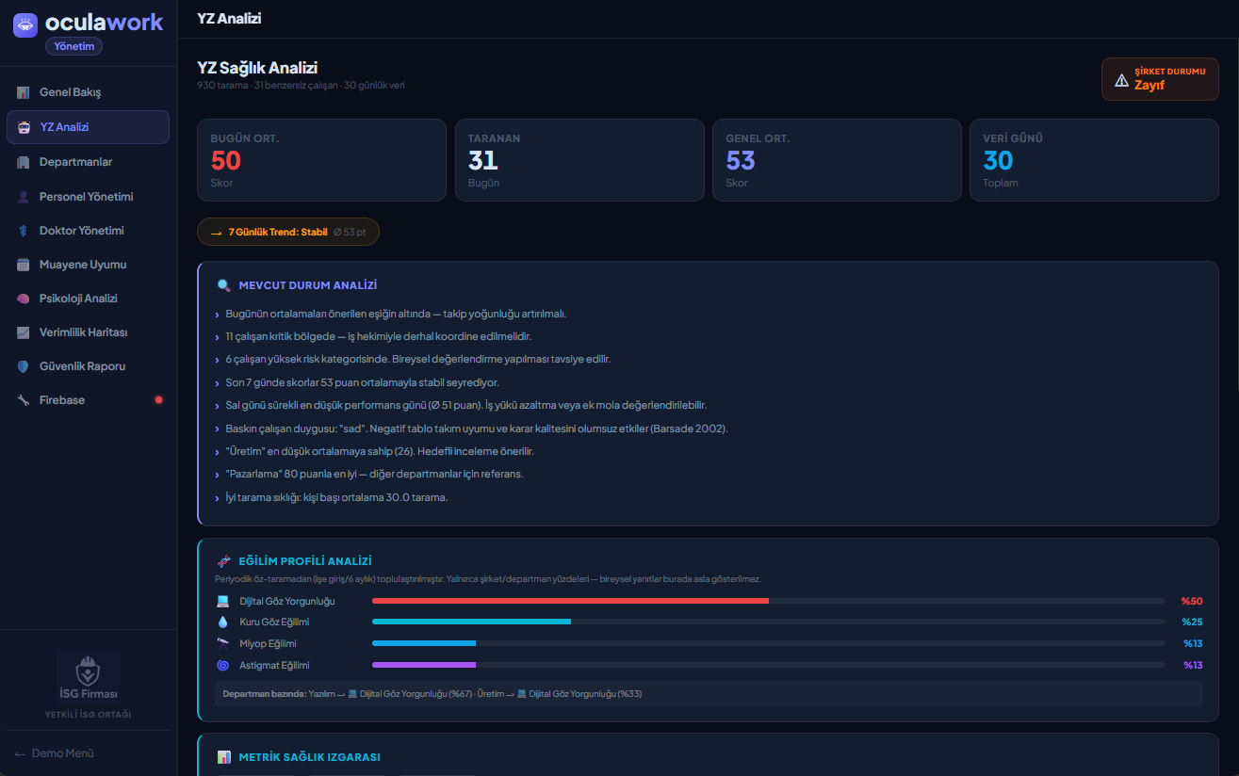1239x776 pixels.
Task: Click the 7 Günlük Trend: Stabil pill
Action: [288, 232]
